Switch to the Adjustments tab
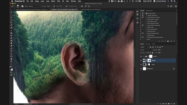 [x=149, y=11]
